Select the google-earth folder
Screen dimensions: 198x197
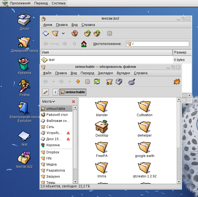click(x=144, y=150)
